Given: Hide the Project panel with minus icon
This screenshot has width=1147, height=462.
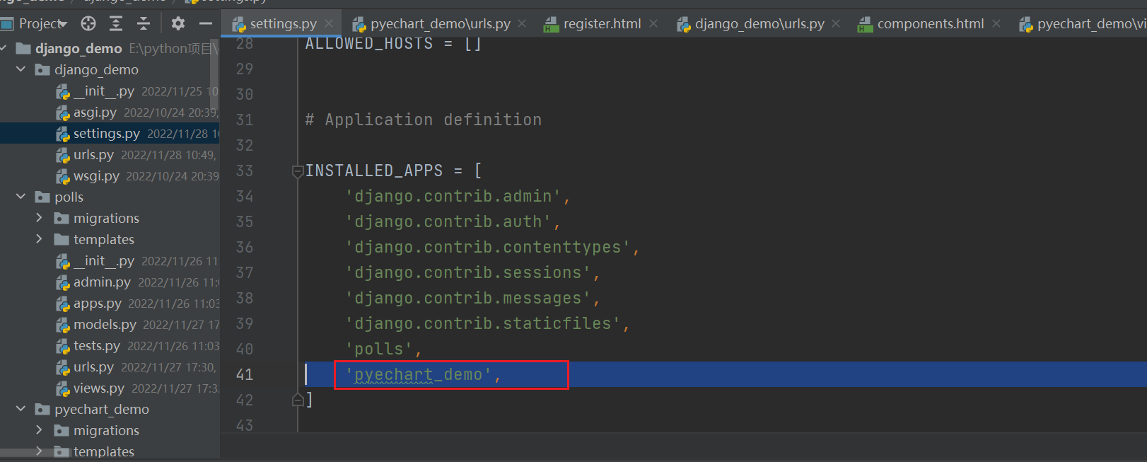Looking at the screenshot, I should [x=206, y=23].
